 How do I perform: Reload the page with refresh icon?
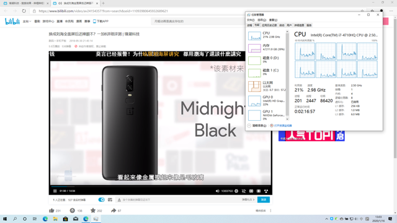(24, 11)
